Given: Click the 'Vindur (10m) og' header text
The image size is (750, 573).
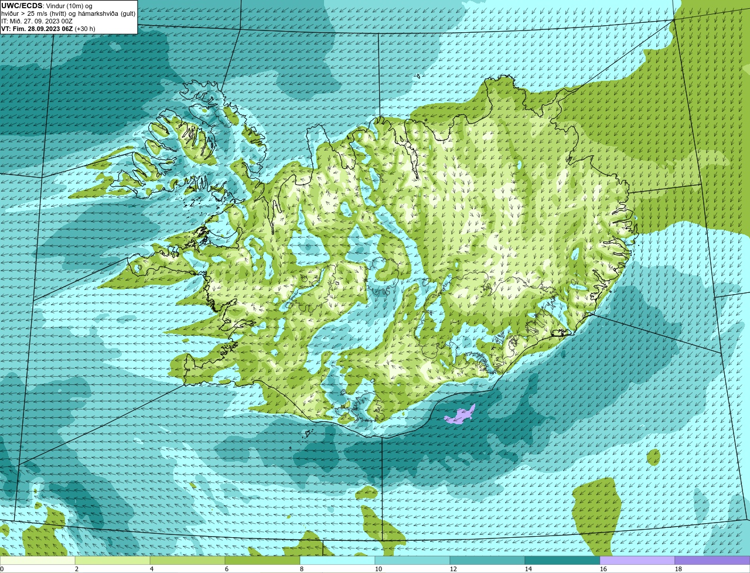Looking at the screenshot, I should tap(69, 6).
